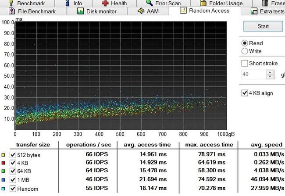Open the Erase tab
The image size is (285, 196).
tap(273, 3)
